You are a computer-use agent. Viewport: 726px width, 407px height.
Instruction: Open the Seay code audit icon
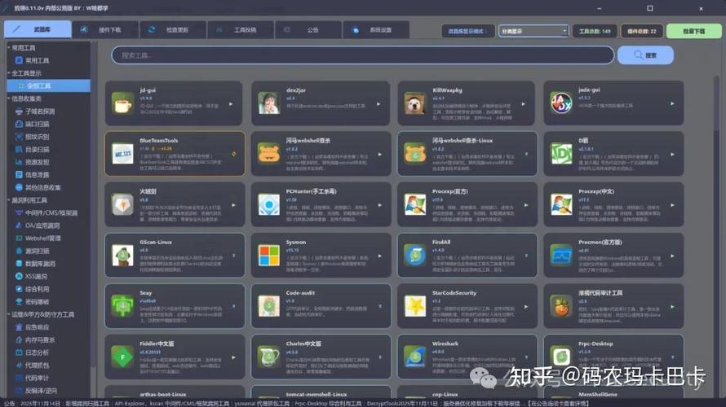point(122,306)
